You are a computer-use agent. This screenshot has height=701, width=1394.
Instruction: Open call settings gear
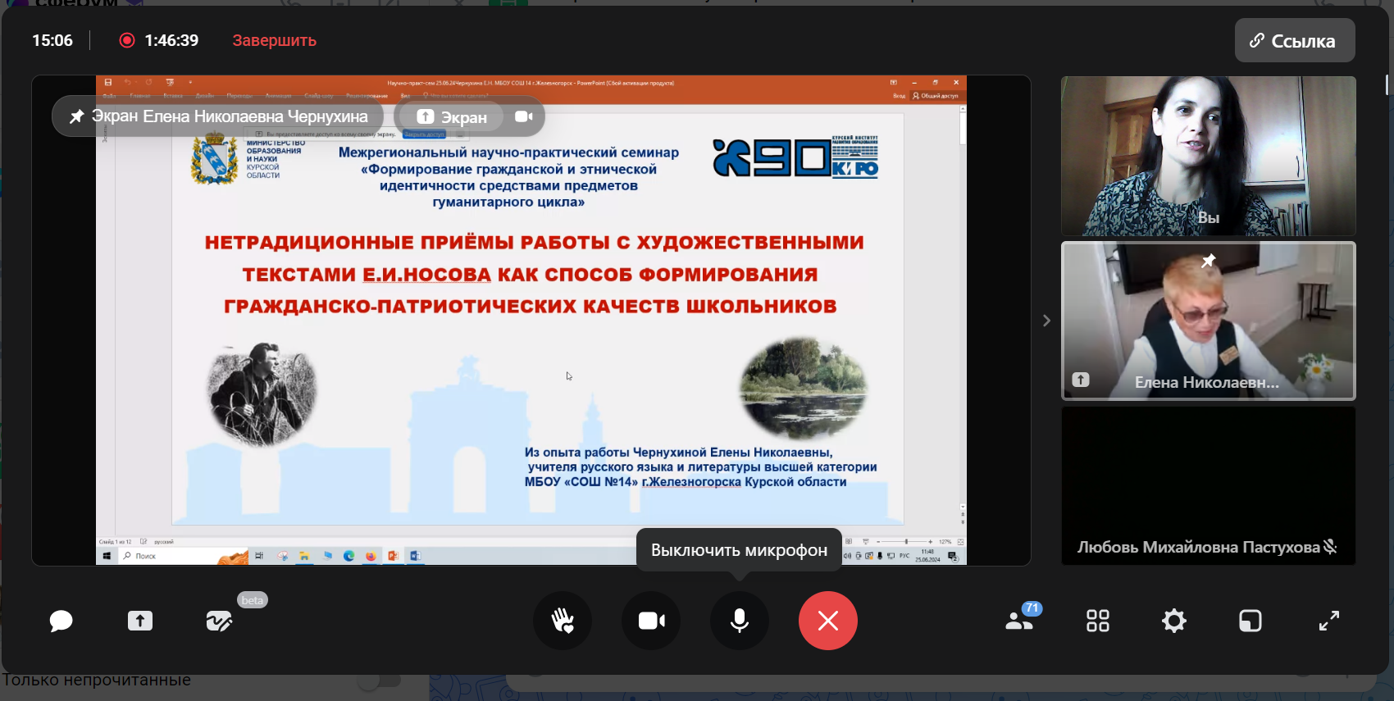coord(1174,621)
